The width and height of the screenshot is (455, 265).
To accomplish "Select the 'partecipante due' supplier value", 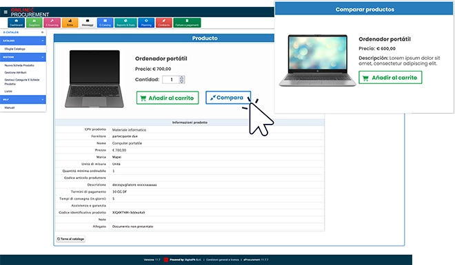I will pyautogui.click(x=125, y=136).
